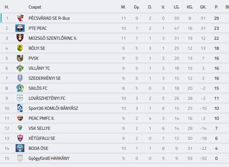Click the VILLÁNY TC team emblem
The image size is (229, 167).
click(x=20, y=68)
